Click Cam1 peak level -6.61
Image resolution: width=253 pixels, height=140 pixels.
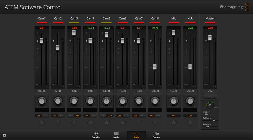42,28
